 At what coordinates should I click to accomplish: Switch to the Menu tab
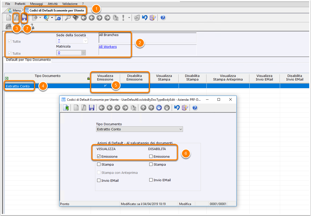point(14,10)
